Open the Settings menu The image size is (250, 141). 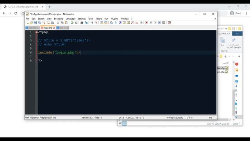pyautogui.click(x=82, y=19)
